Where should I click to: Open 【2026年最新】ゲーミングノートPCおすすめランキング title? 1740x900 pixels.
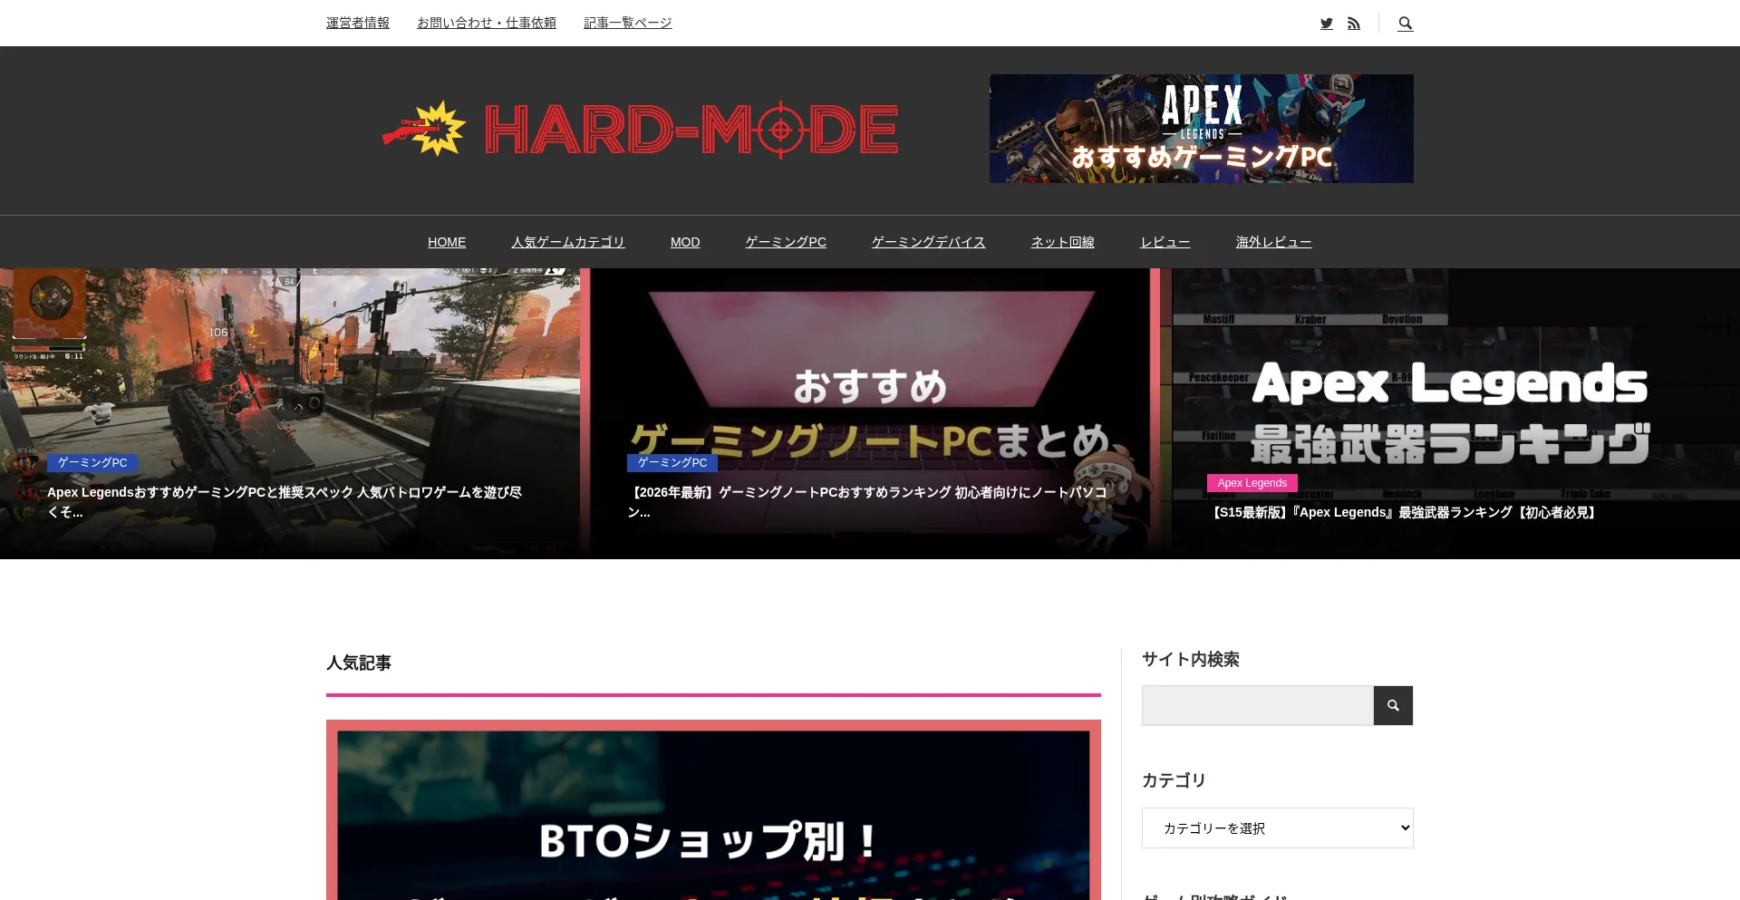[x=867, y=502]
